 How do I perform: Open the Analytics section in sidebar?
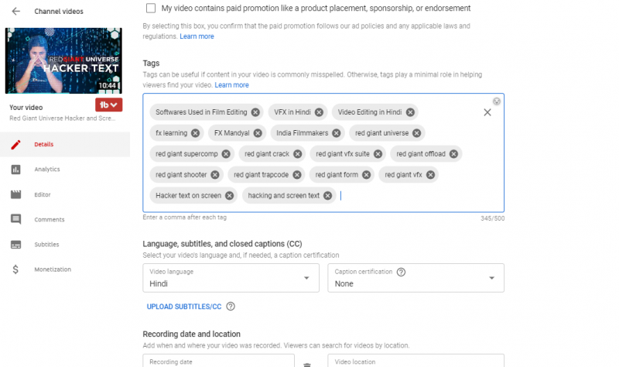click(x=46, y=170)
